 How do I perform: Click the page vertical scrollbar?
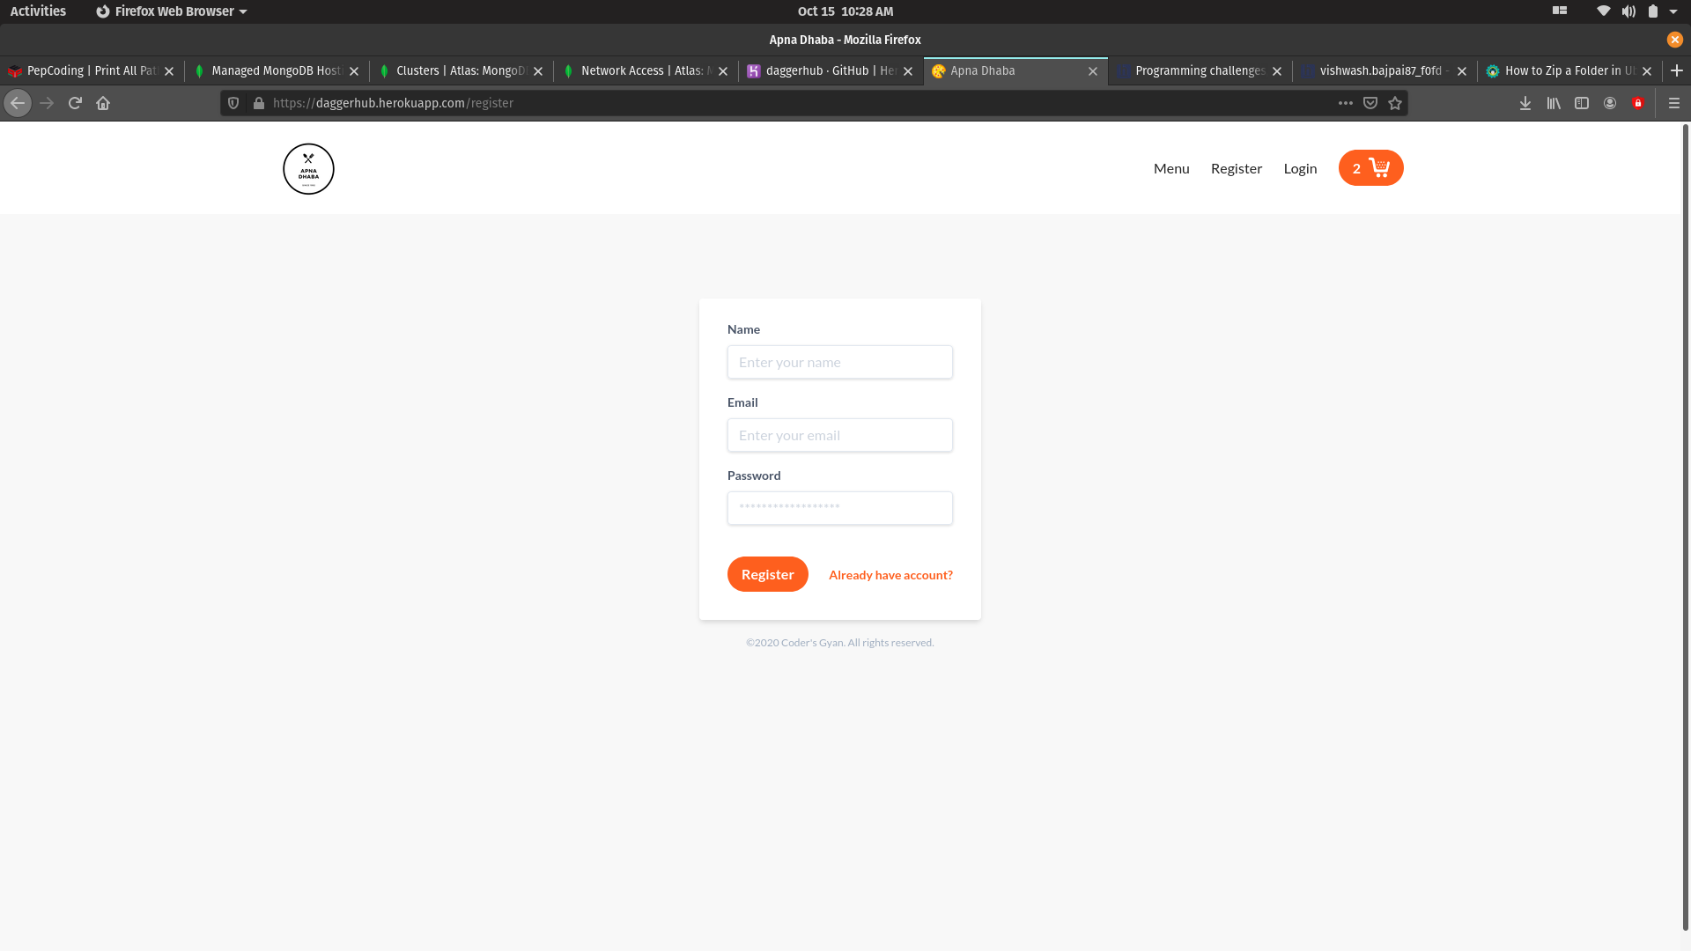click(1685, 528)
